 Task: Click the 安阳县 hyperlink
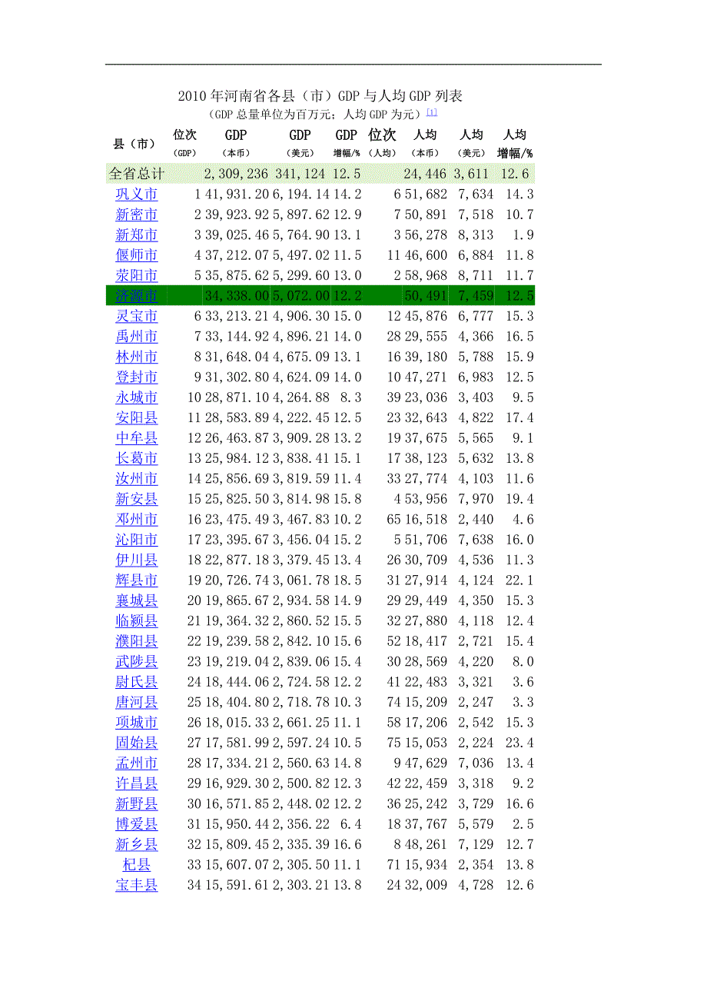pyautogui.click(x=136, y=418)
